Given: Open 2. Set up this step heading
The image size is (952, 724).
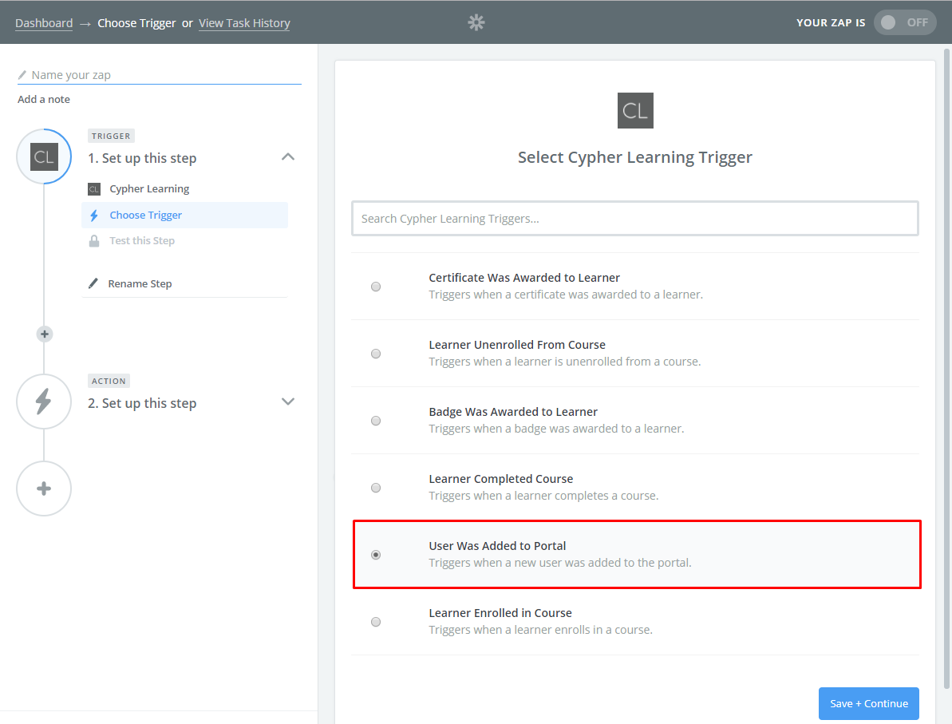Looking at the screenshot, I should pos(142,403).
